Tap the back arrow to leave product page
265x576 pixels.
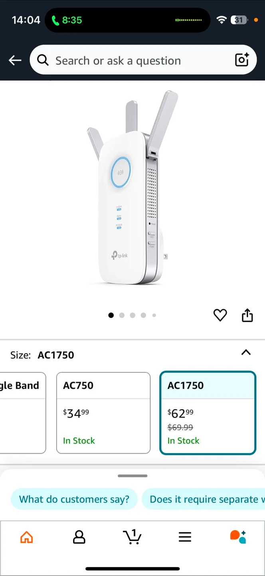click(x=15, y=60)
